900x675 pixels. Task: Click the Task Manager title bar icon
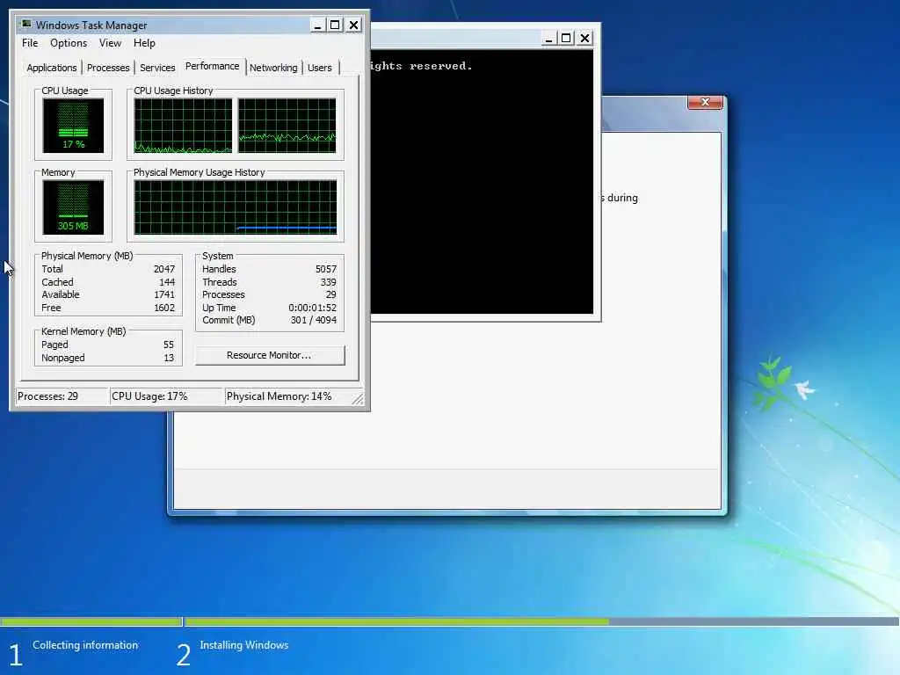[x=25, y=25]
